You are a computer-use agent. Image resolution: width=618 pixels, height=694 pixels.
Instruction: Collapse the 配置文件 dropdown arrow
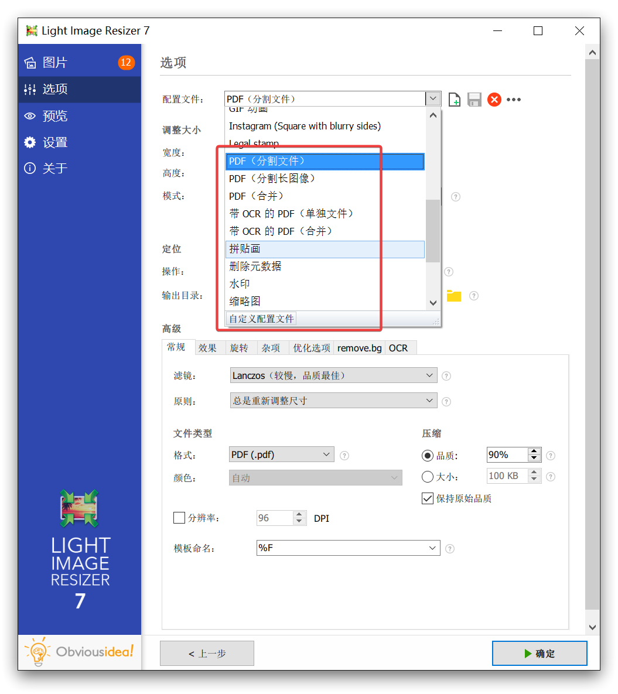[x=433, y=99]
